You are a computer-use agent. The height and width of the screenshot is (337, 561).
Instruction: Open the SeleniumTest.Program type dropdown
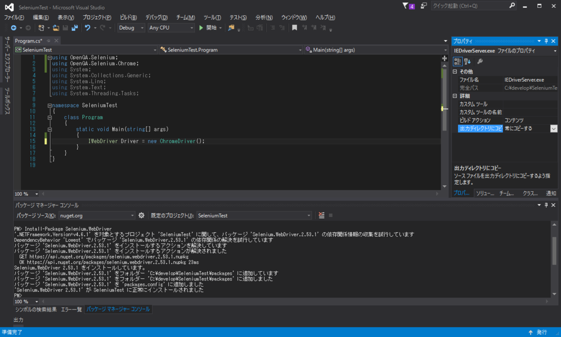click(x=231, y=50)
